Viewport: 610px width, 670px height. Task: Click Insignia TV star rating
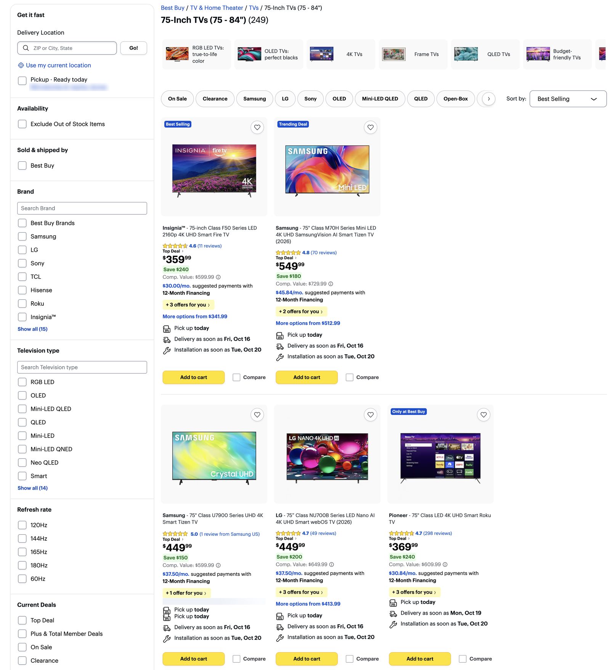(x=175, y=246)
